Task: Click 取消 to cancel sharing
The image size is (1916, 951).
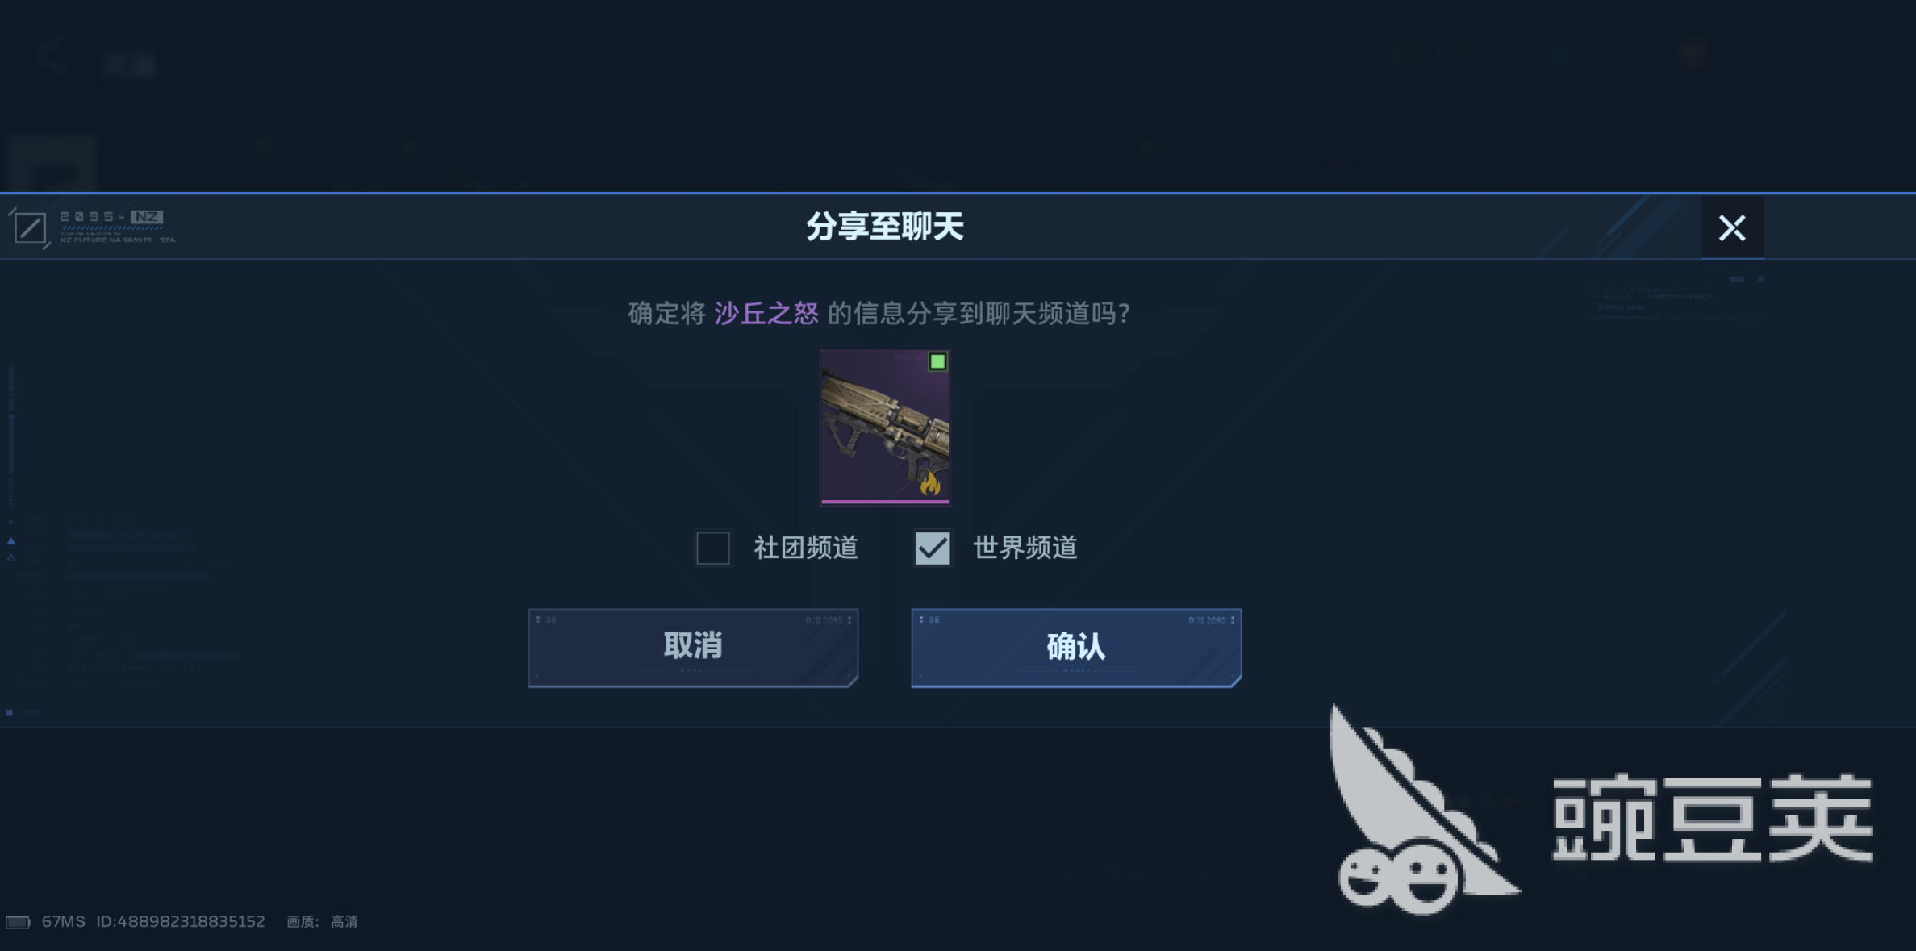Action: [x=693, y=648]
